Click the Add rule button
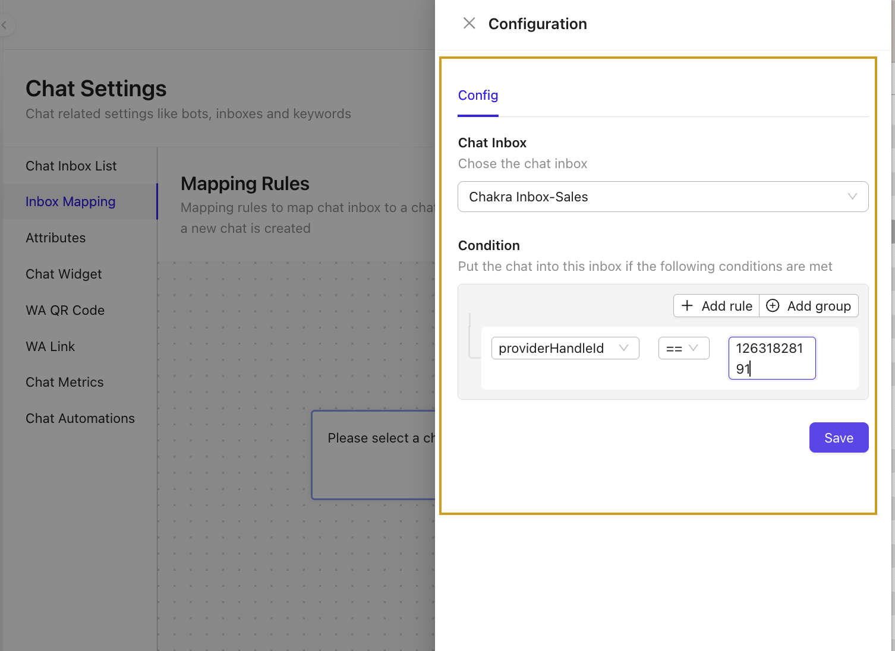Image resolution: width=895 pixels, height=651 pixels. click(x=717, y=306)
